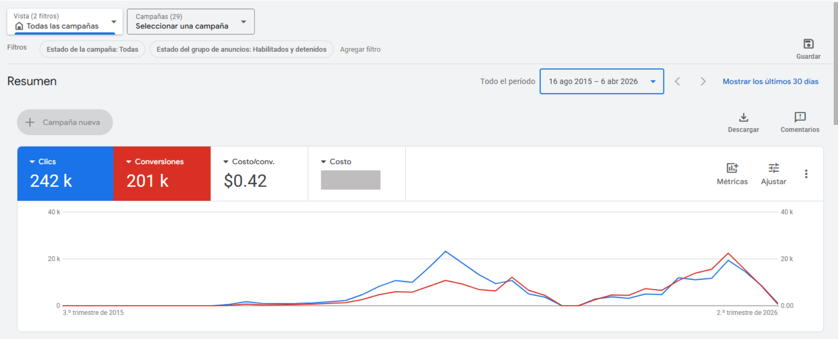Click the peak of the blue Clics line
Viewport: 838px width, 339px height.
(x=445, y=251)
